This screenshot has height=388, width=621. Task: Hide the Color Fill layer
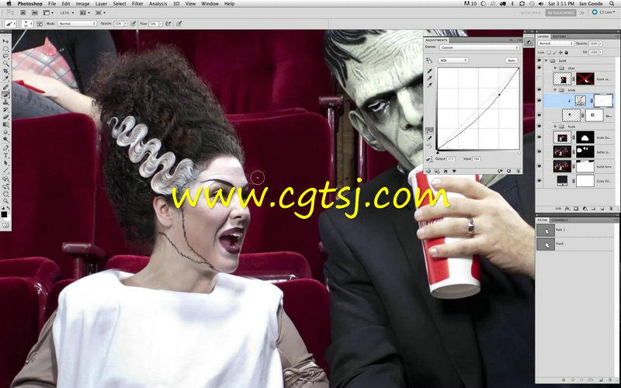[x=539, y=181]
